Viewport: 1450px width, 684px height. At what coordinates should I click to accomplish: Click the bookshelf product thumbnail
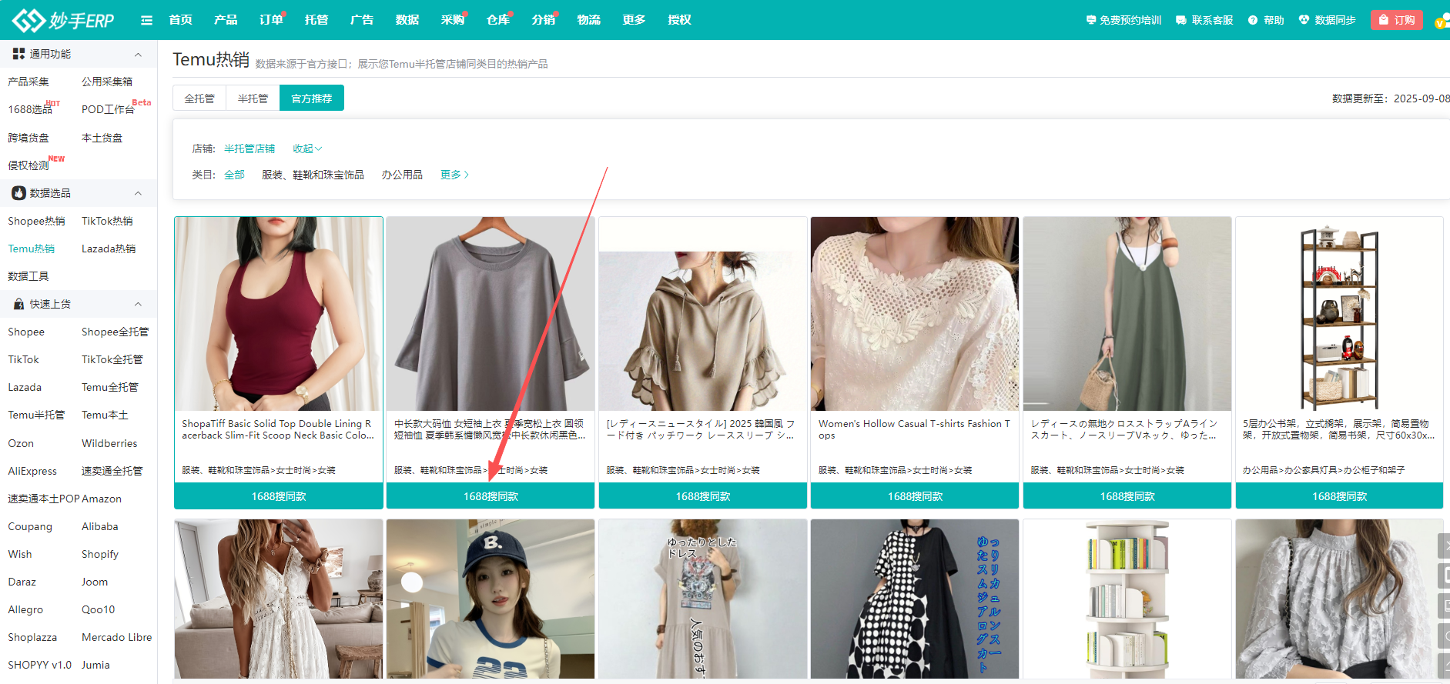1339,314
